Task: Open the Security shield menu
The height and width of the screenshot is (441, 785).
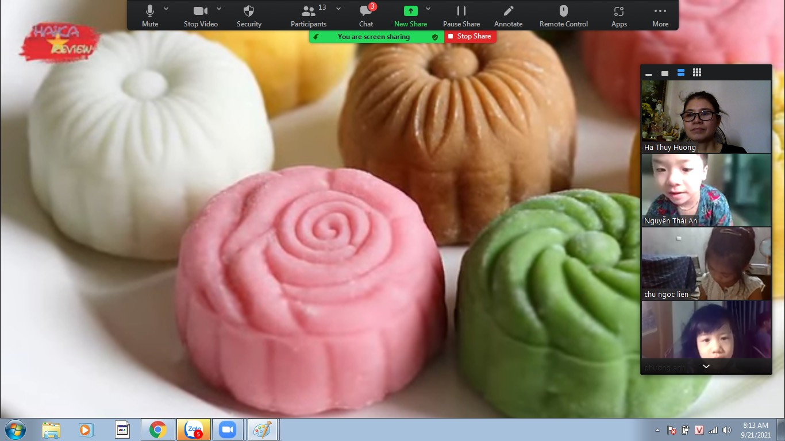Action: click(x=249, y=16)
